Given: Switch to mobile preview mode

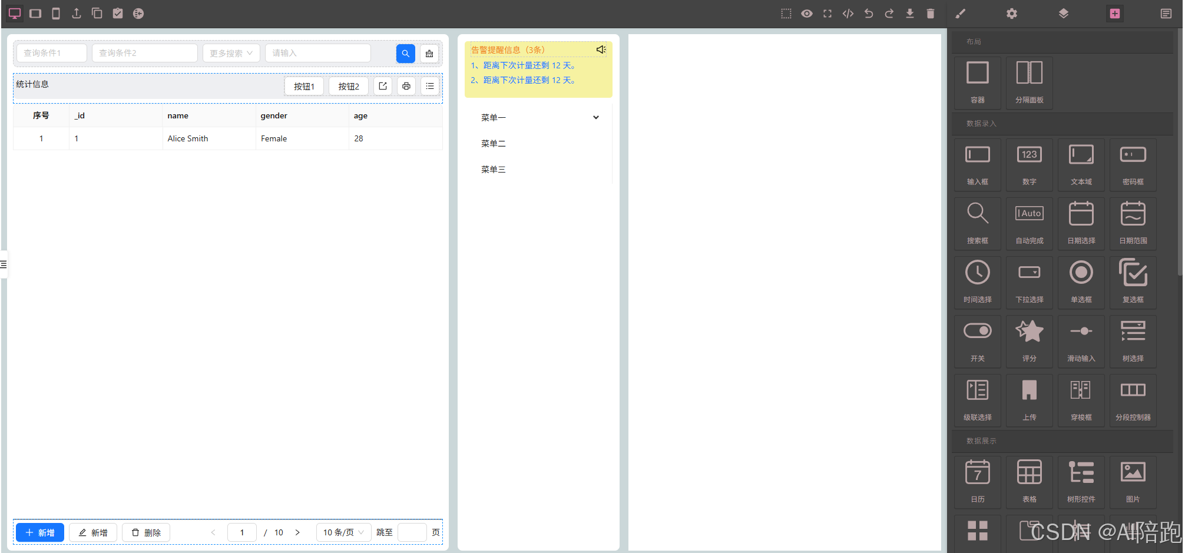Looking at the screenshot, I should [55, 13].
